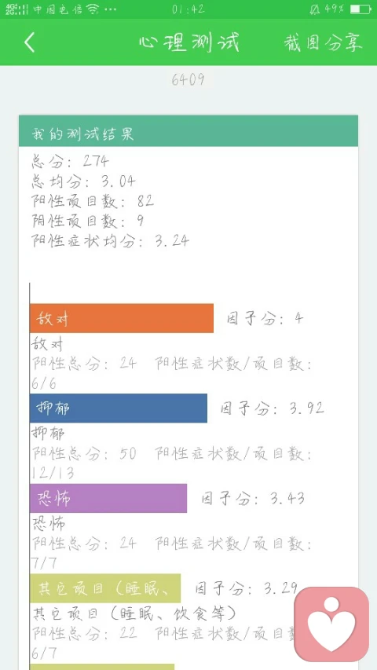Click the 总分 274 line
377x670 pixels.
click(x=70, y=161)
